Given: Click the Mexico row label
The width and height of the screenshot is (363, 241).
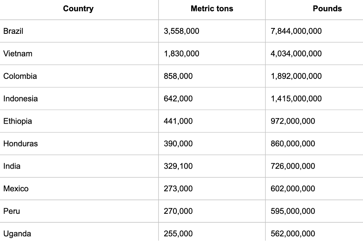Looking at the screenshot, I should point(16,189).
